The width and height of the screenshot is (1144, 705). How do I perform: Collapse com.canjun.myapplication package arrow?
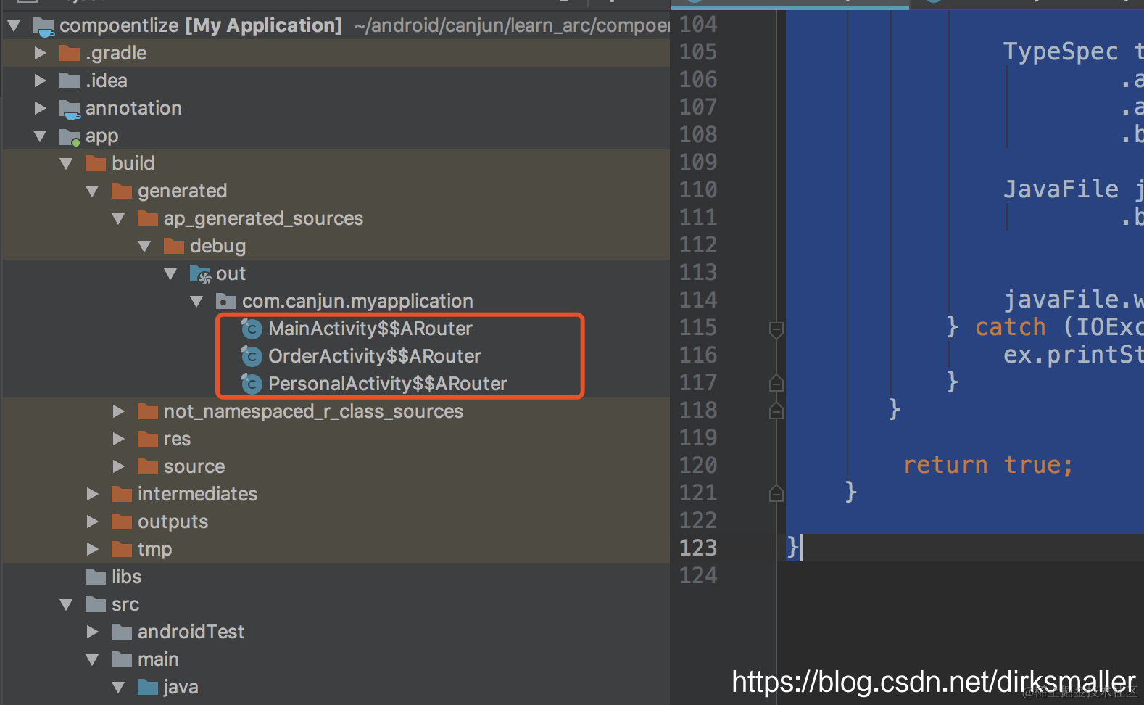[197, 301]
